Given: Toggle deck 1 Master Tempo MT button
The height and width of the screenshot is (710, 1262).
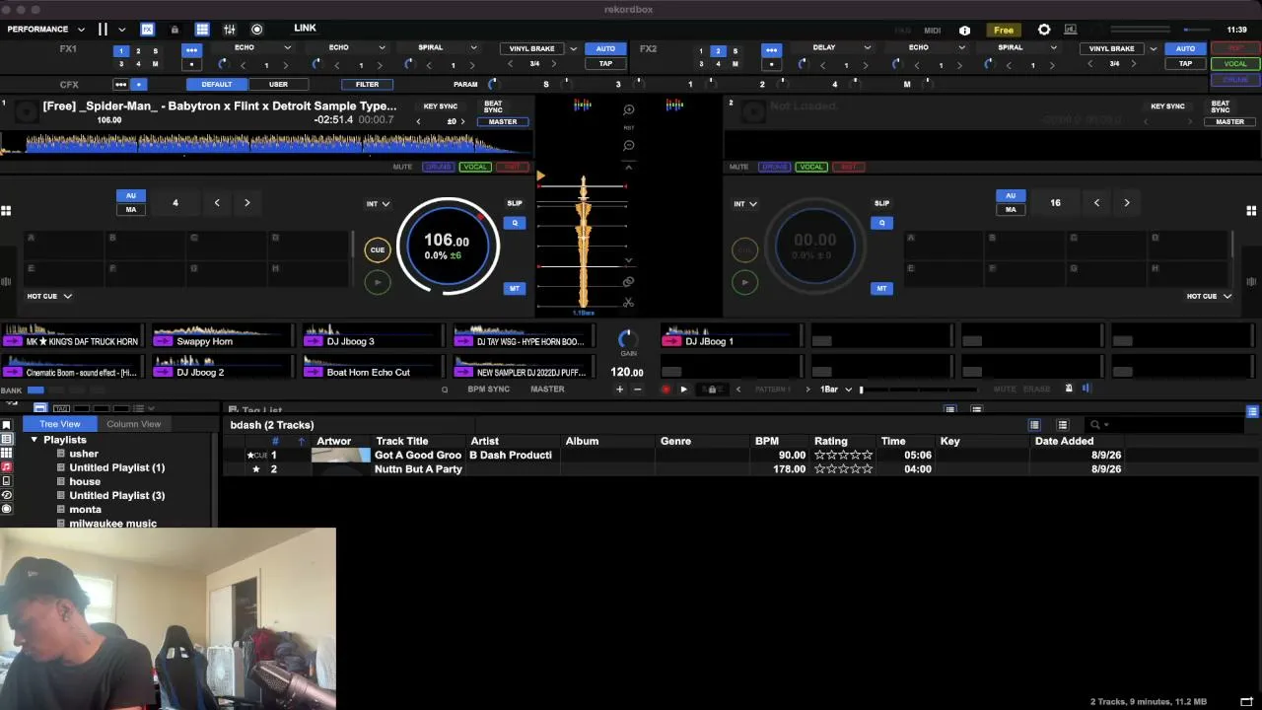Looking at the screenshot, I should click(514, 288).
